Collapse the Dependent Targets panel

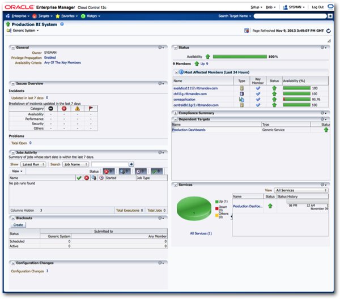pos(176,119)
